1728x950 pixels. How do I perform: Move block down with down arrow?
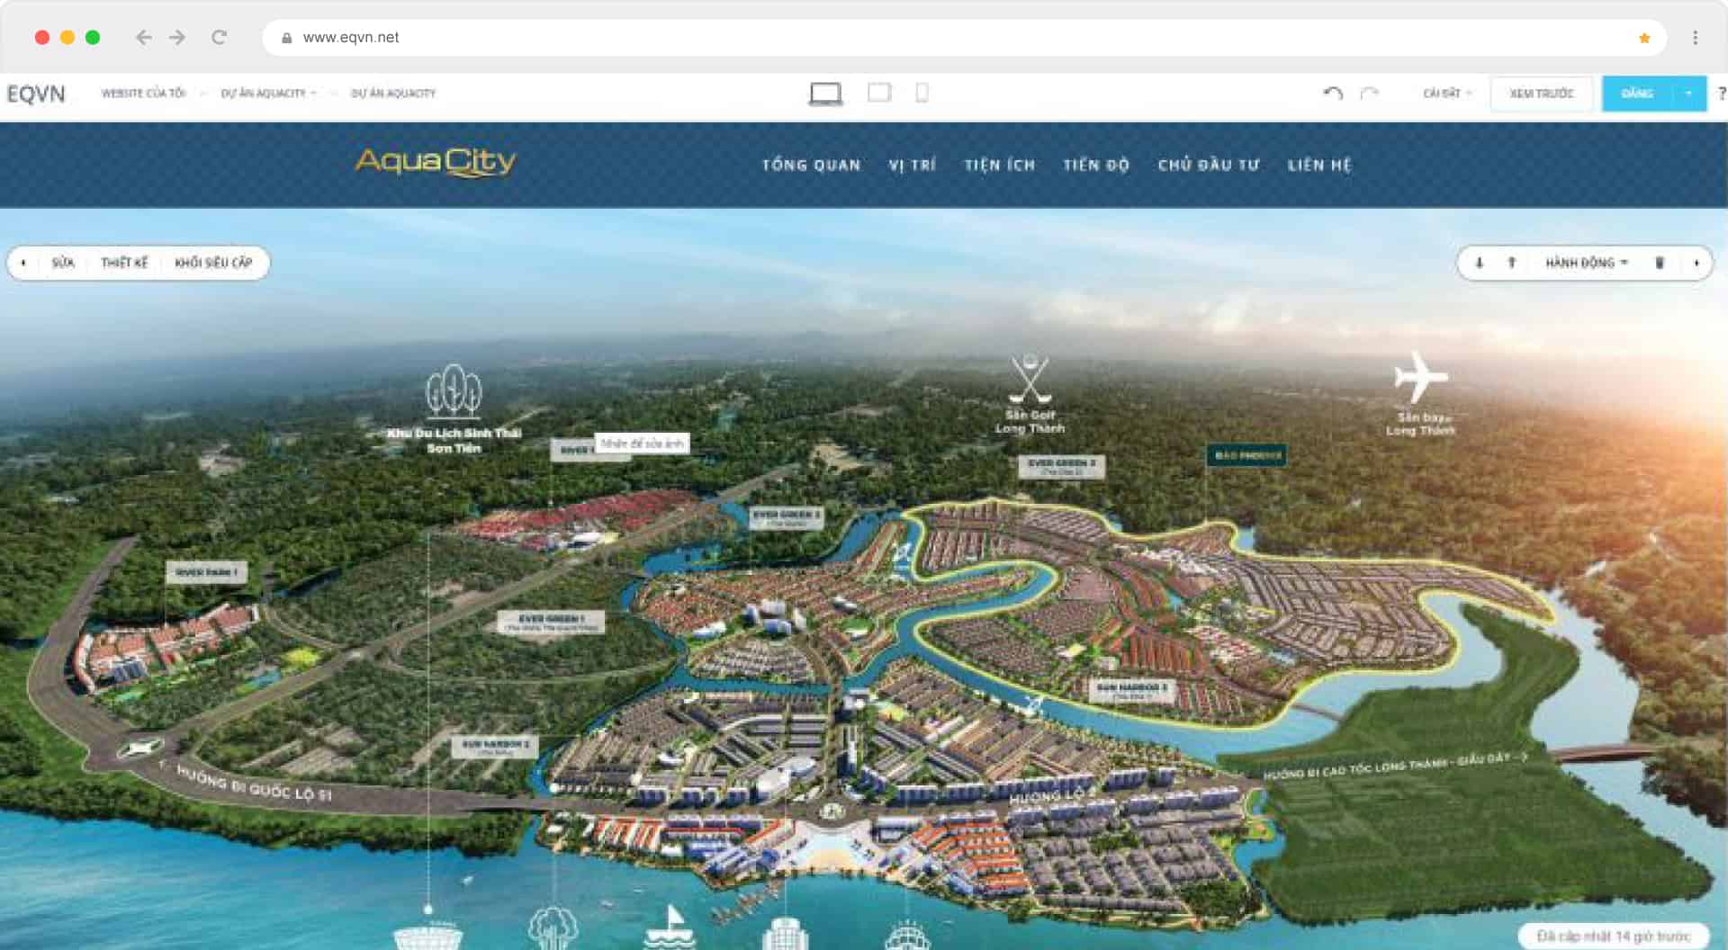1479,263
